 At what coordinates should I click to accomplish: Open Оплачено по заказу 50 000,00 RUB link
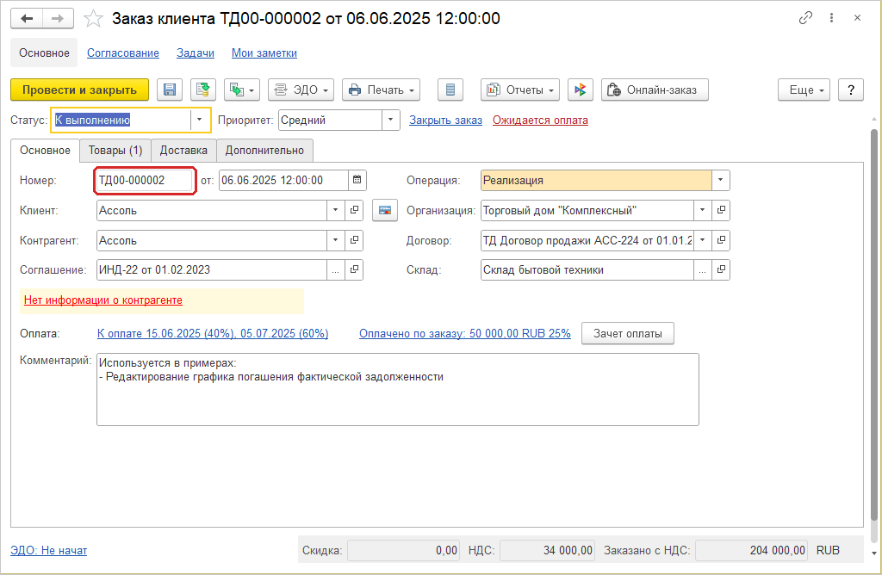[464, 333]
